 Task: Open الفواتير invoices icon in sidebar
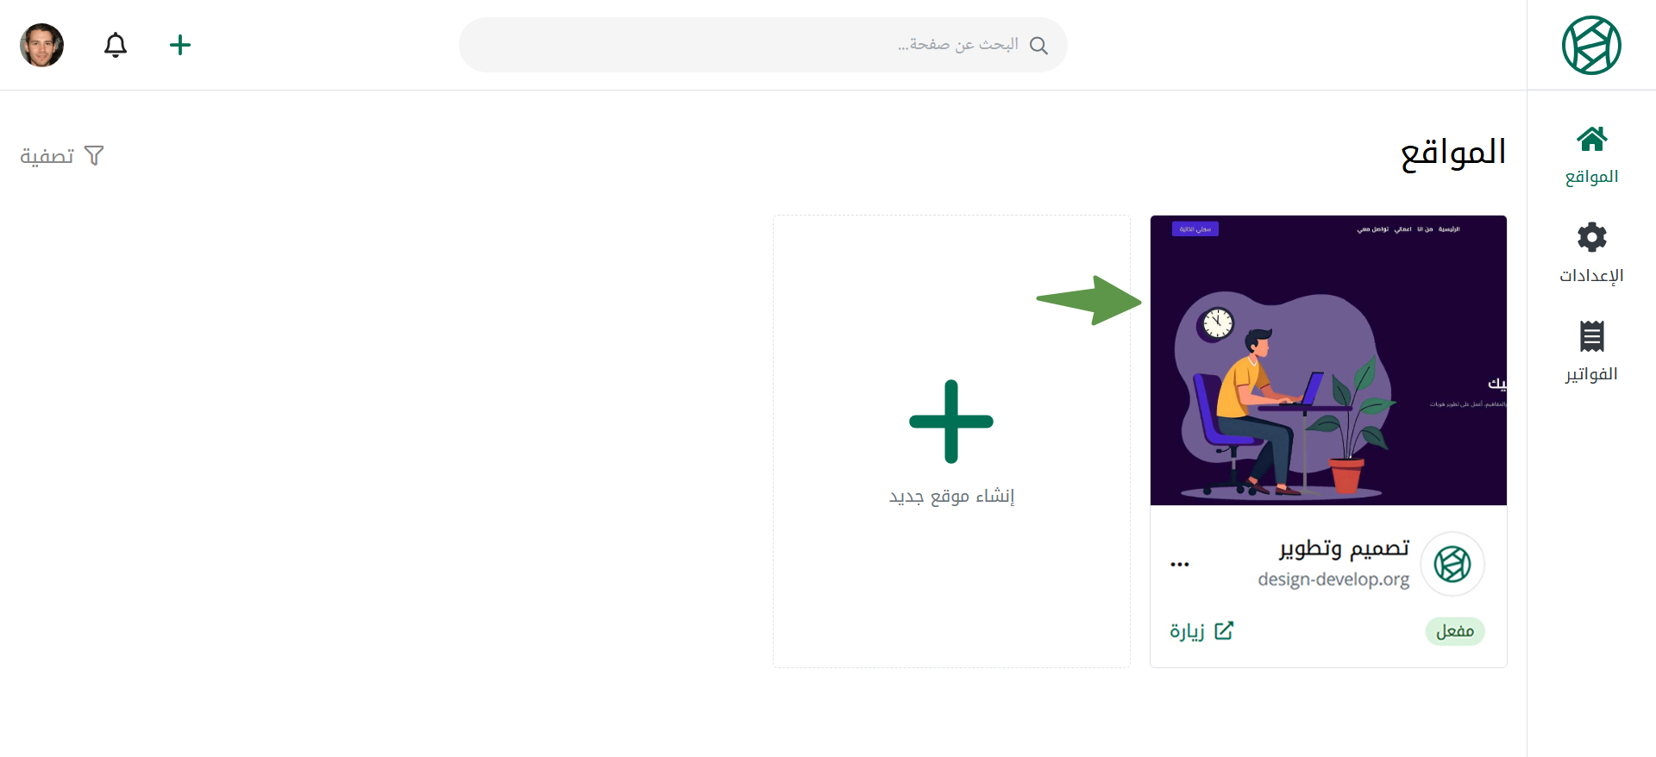[1591, 336]
